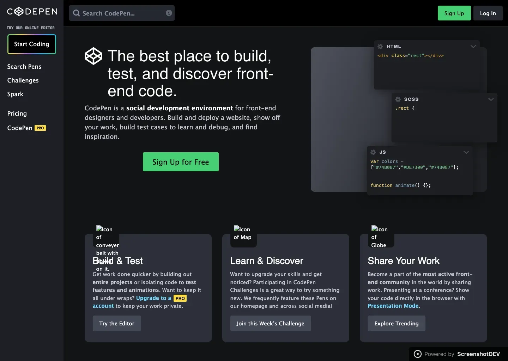Click the Map icon image
Viewport: 508px width, 361px height.
[x=243, y=236]
